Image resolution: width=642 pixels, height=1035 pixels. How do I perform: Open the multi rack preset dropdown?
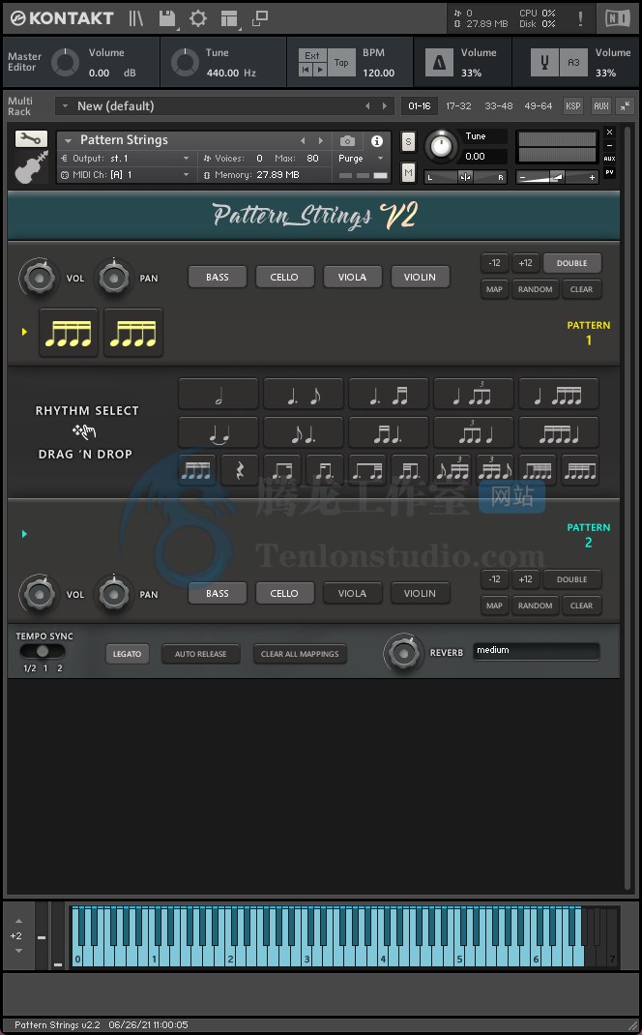224,105
